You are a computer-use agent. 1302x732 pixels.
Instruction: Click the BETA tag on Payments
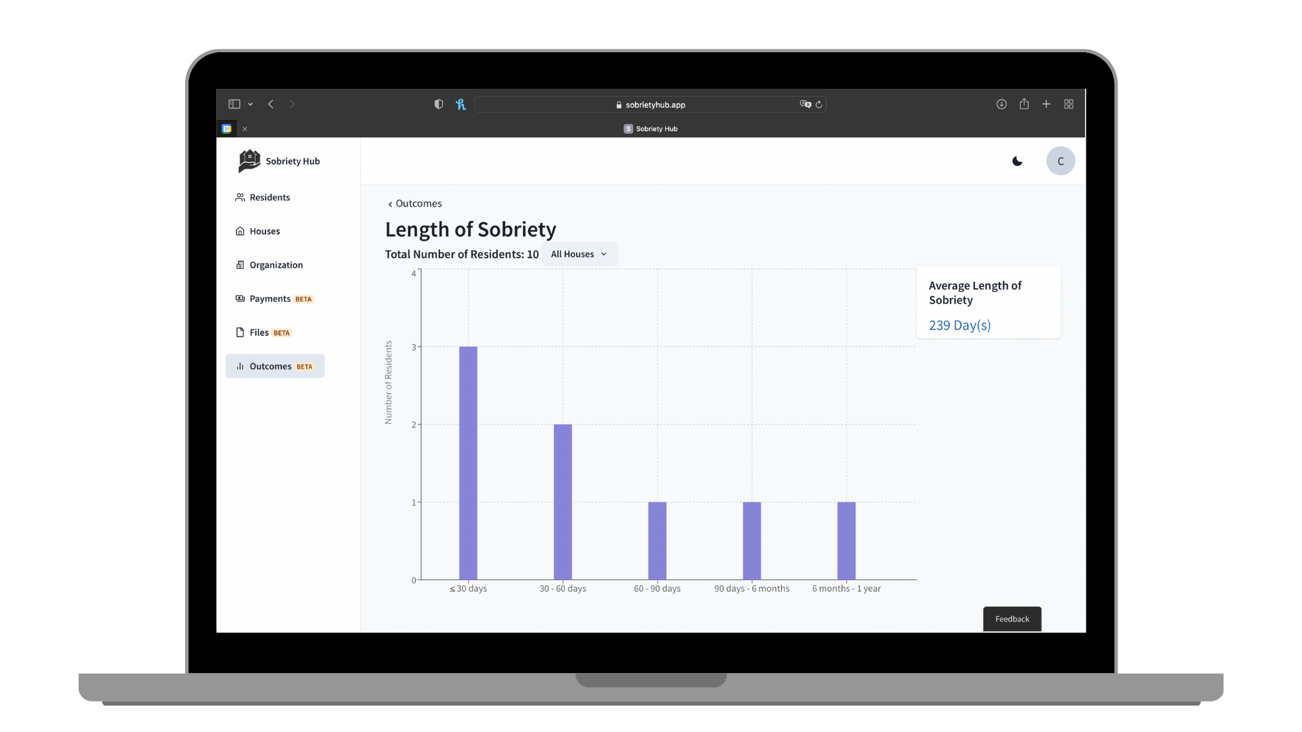pyautogui.click(x=303, y=298)
